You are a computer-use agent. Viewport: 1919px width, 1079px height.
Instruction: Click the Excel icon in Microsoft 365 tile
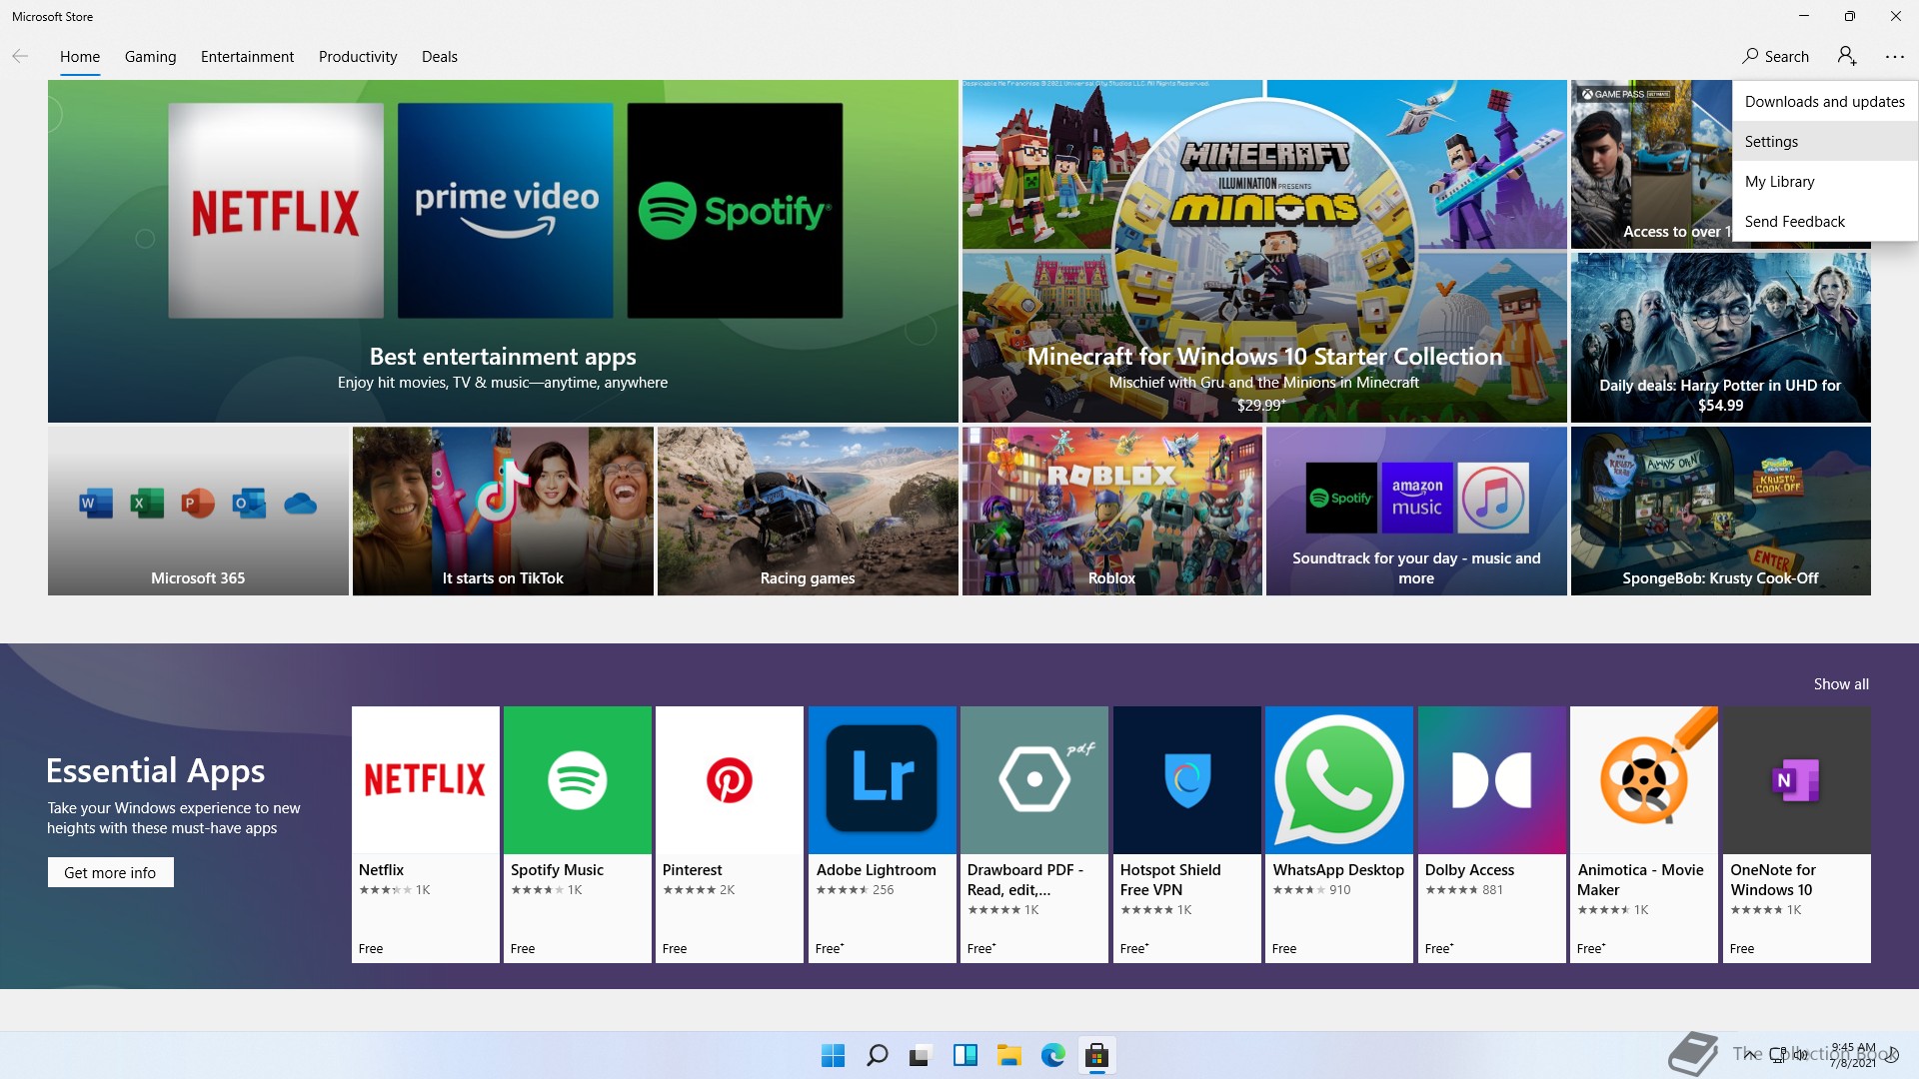click(147, 504)
